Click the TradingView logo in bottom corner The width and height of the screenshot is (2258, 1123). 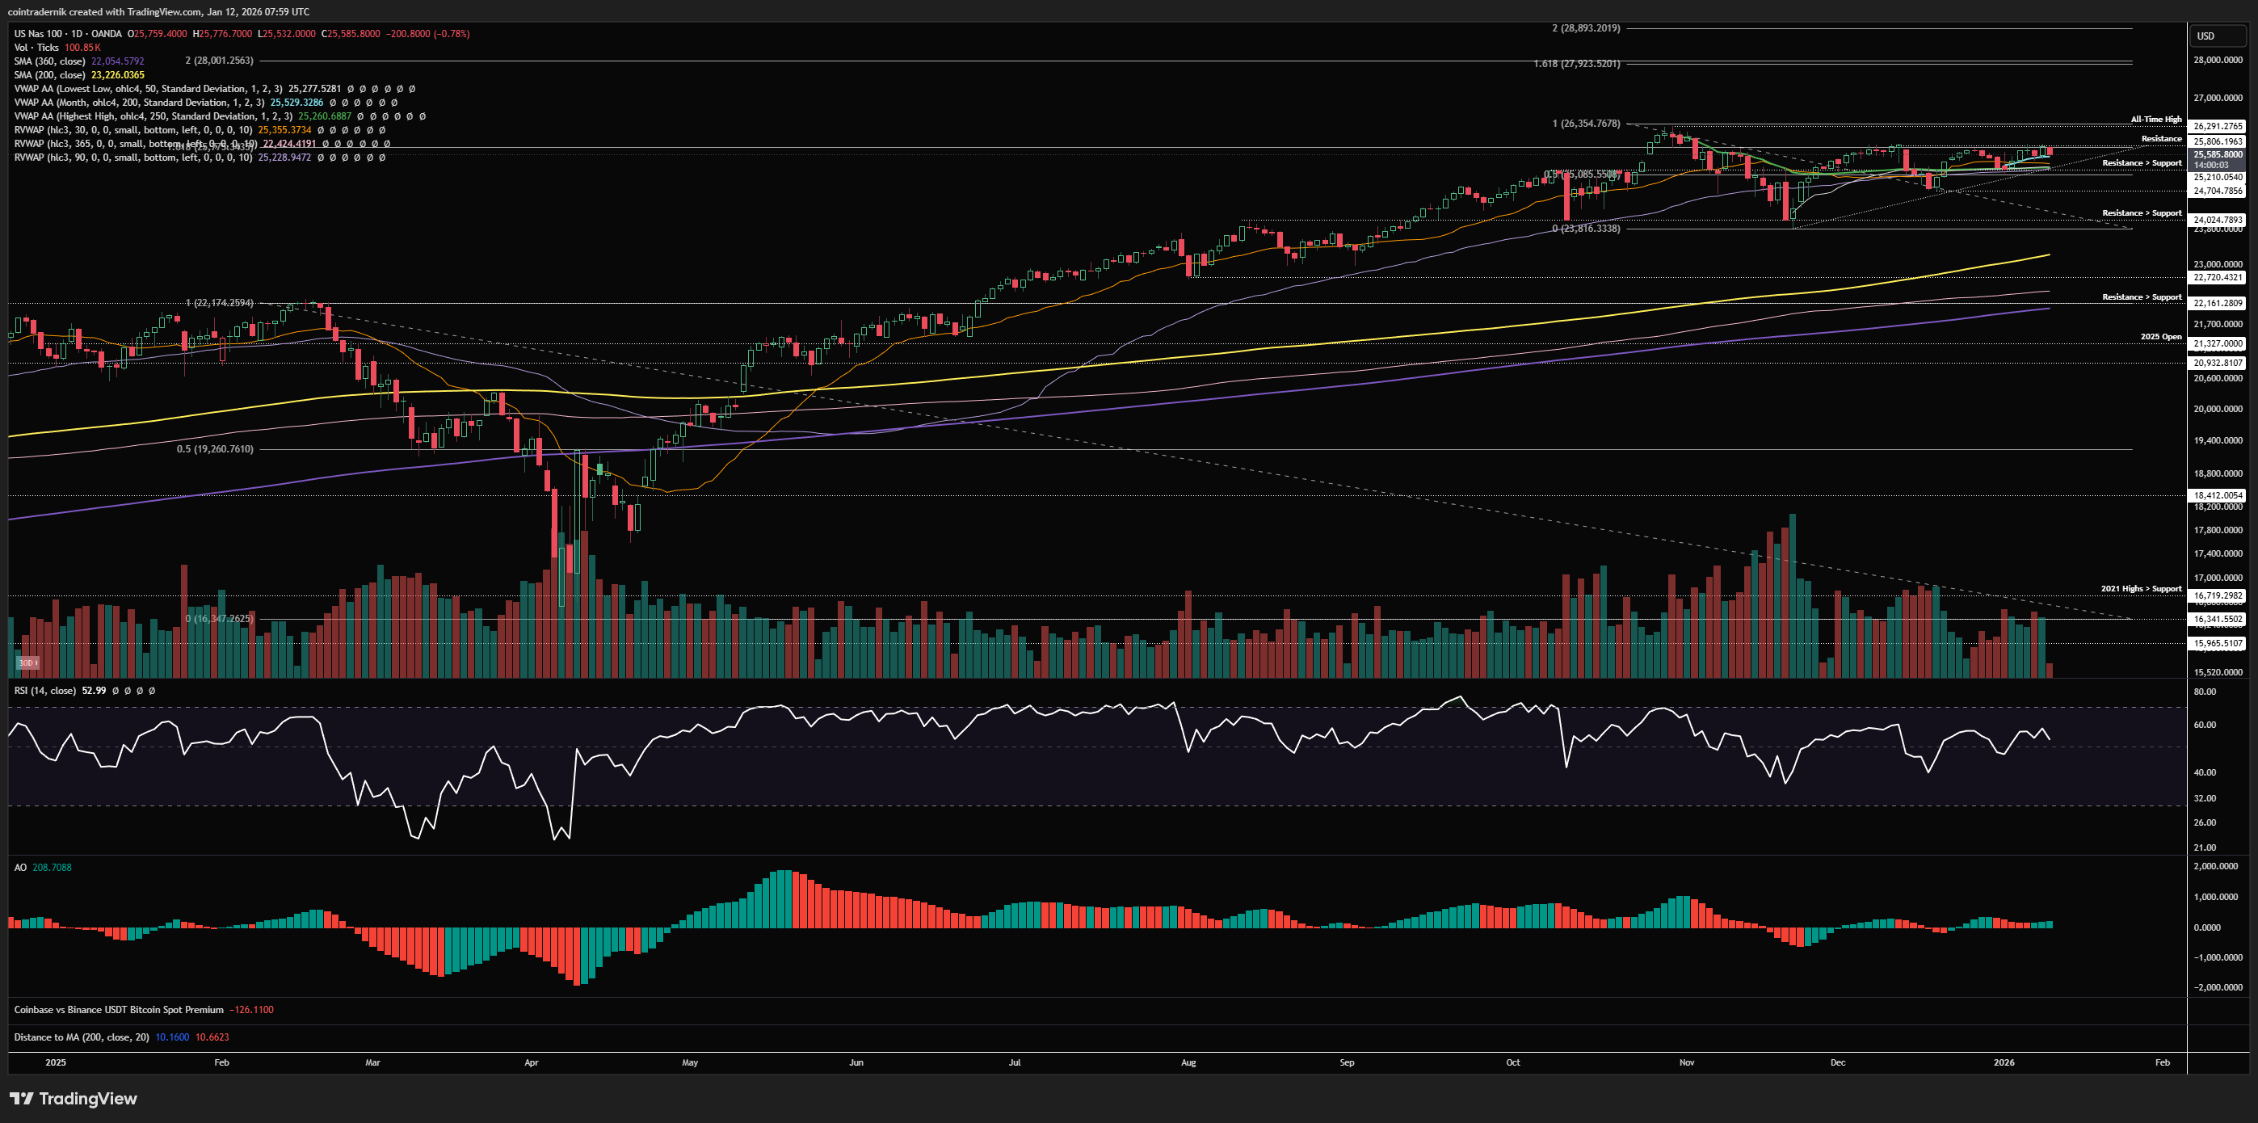point(74,1099)
